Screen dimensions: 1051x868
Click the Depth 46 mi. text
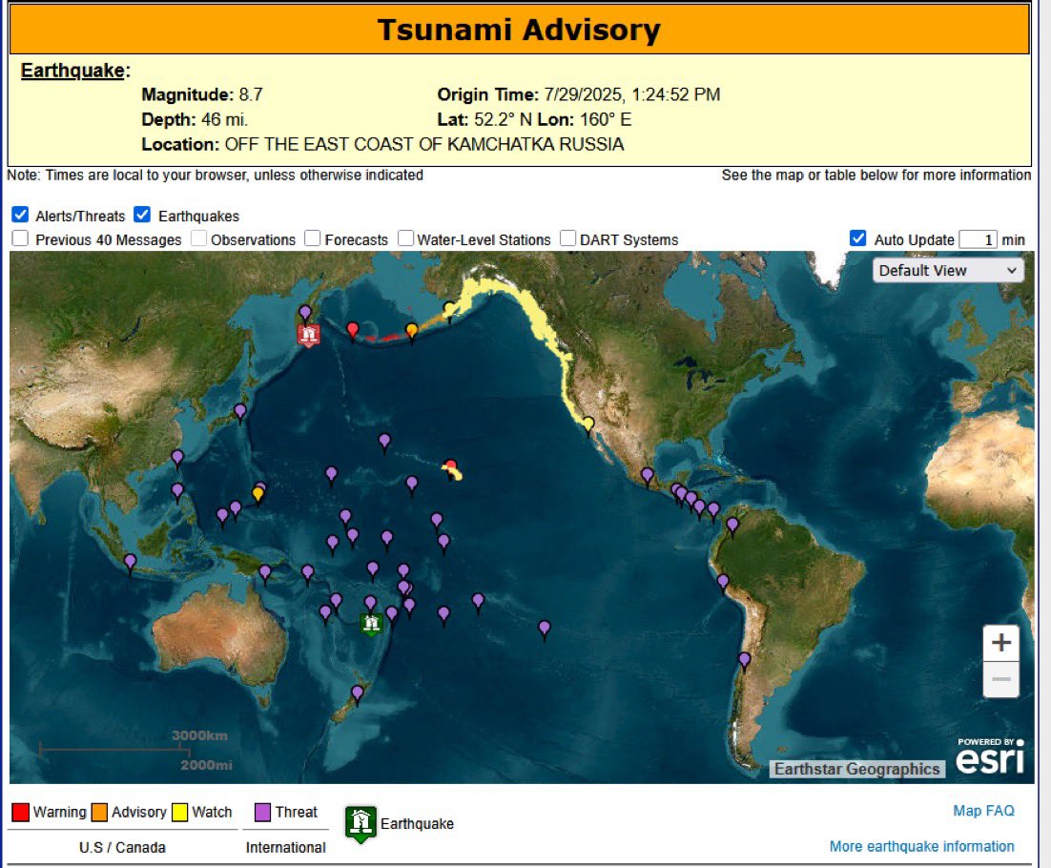(x=195, y=120)
